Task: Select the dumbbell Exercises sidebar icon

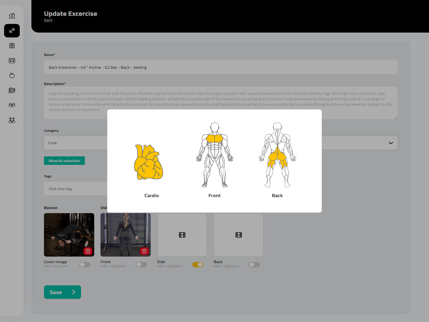Action: (12, 30)
